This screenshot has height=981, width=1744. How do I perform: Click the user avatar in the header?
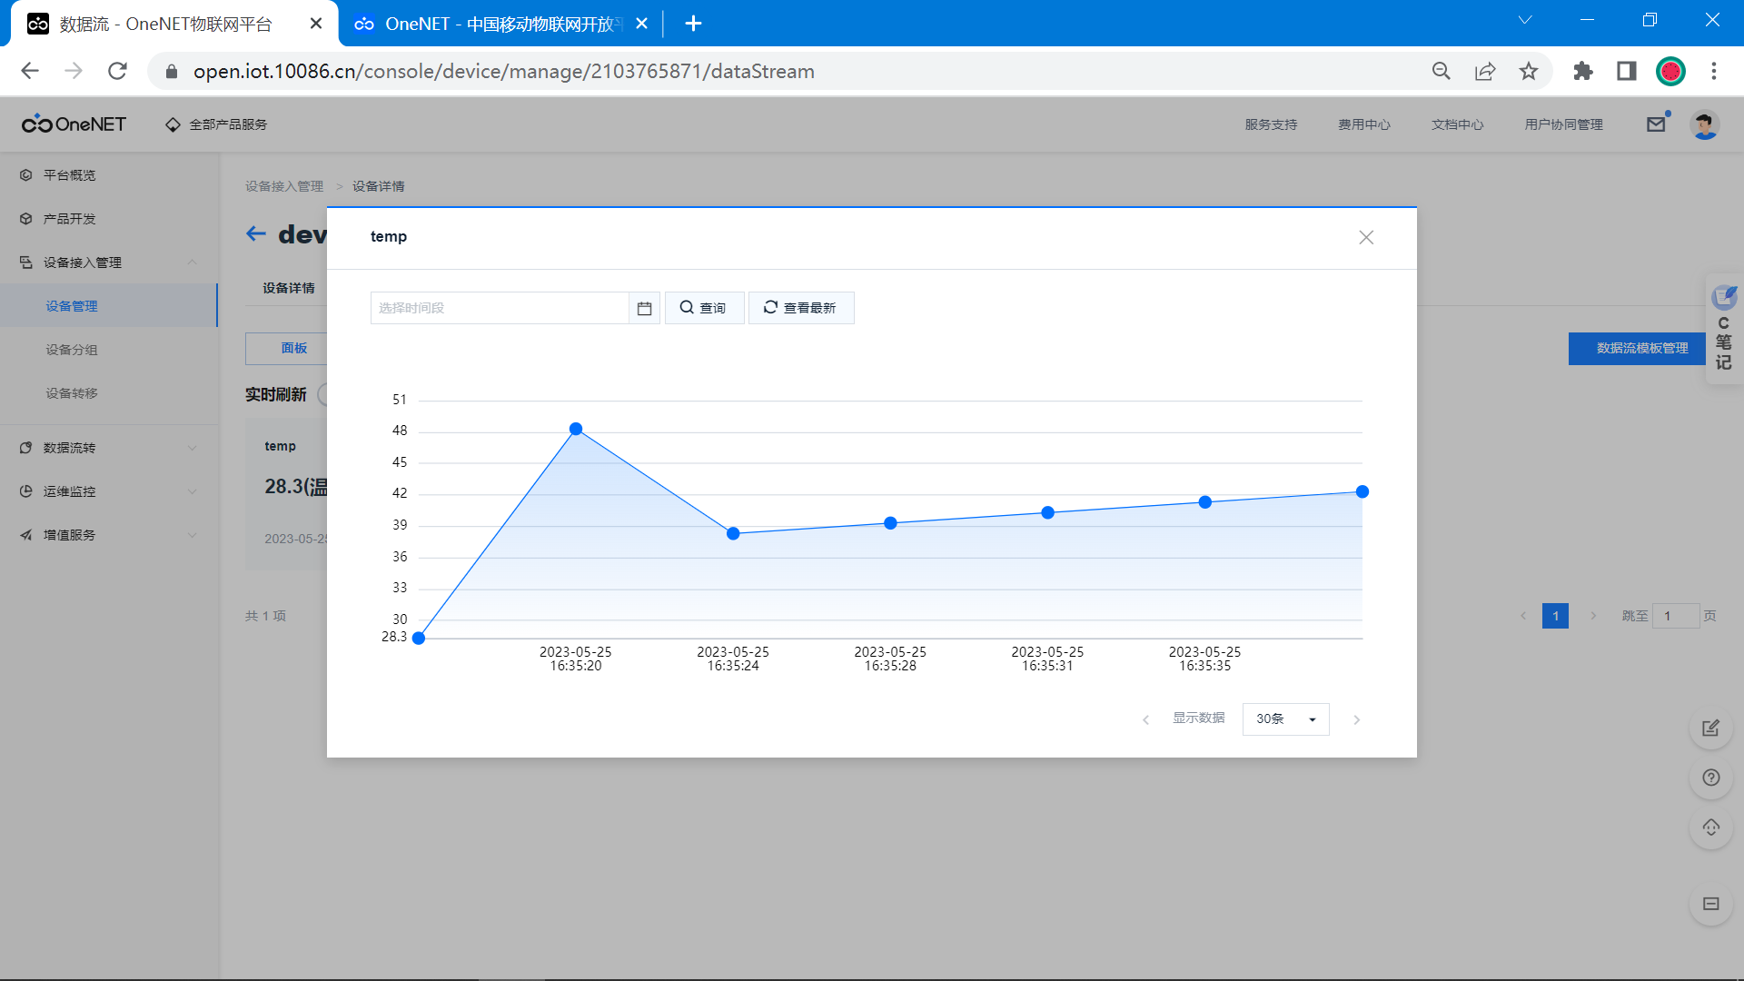(1704, 124)
